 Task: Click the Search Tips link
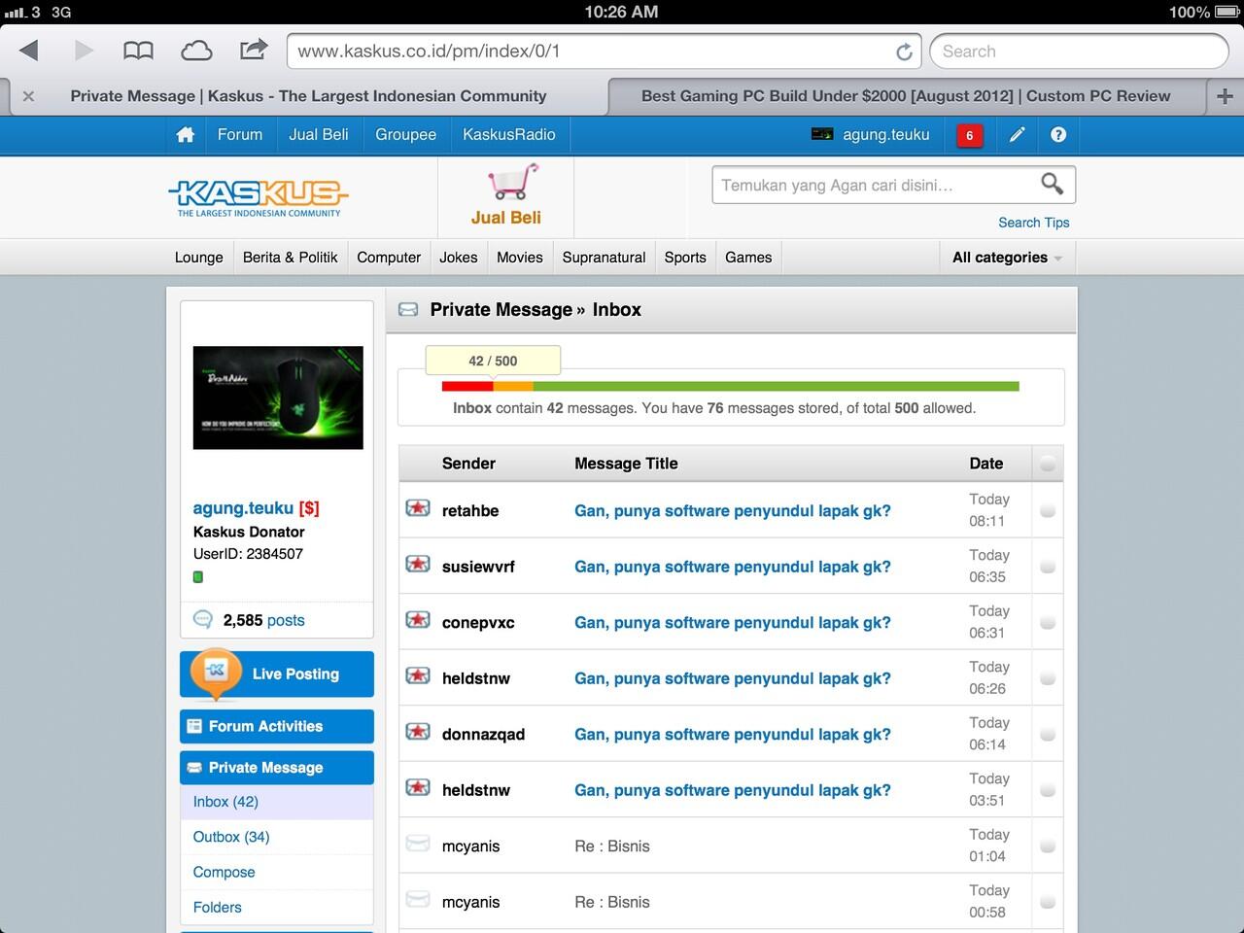1034,223
